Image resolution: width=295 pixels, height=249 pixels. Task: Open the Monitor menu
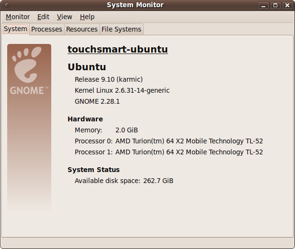click(x=18, y=17)
